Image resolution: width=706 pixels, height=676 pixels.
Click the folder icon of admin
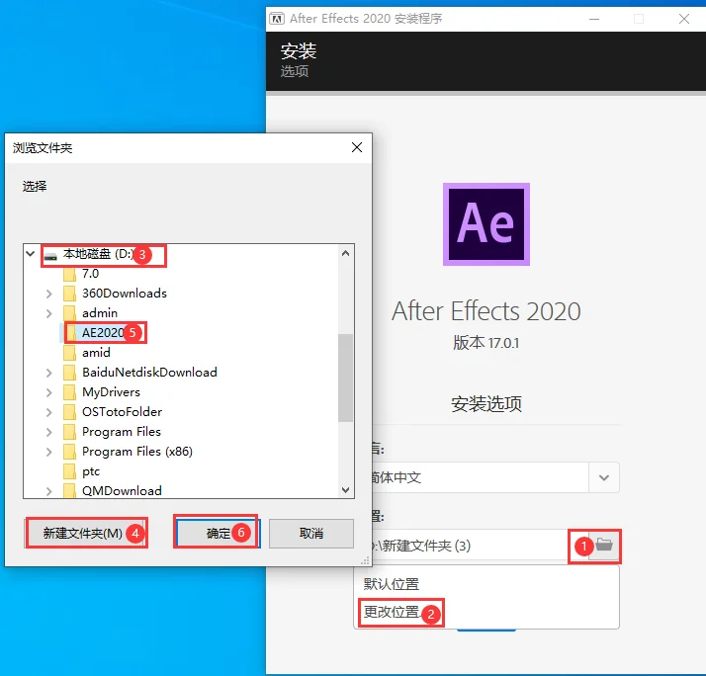pos(69,312)
